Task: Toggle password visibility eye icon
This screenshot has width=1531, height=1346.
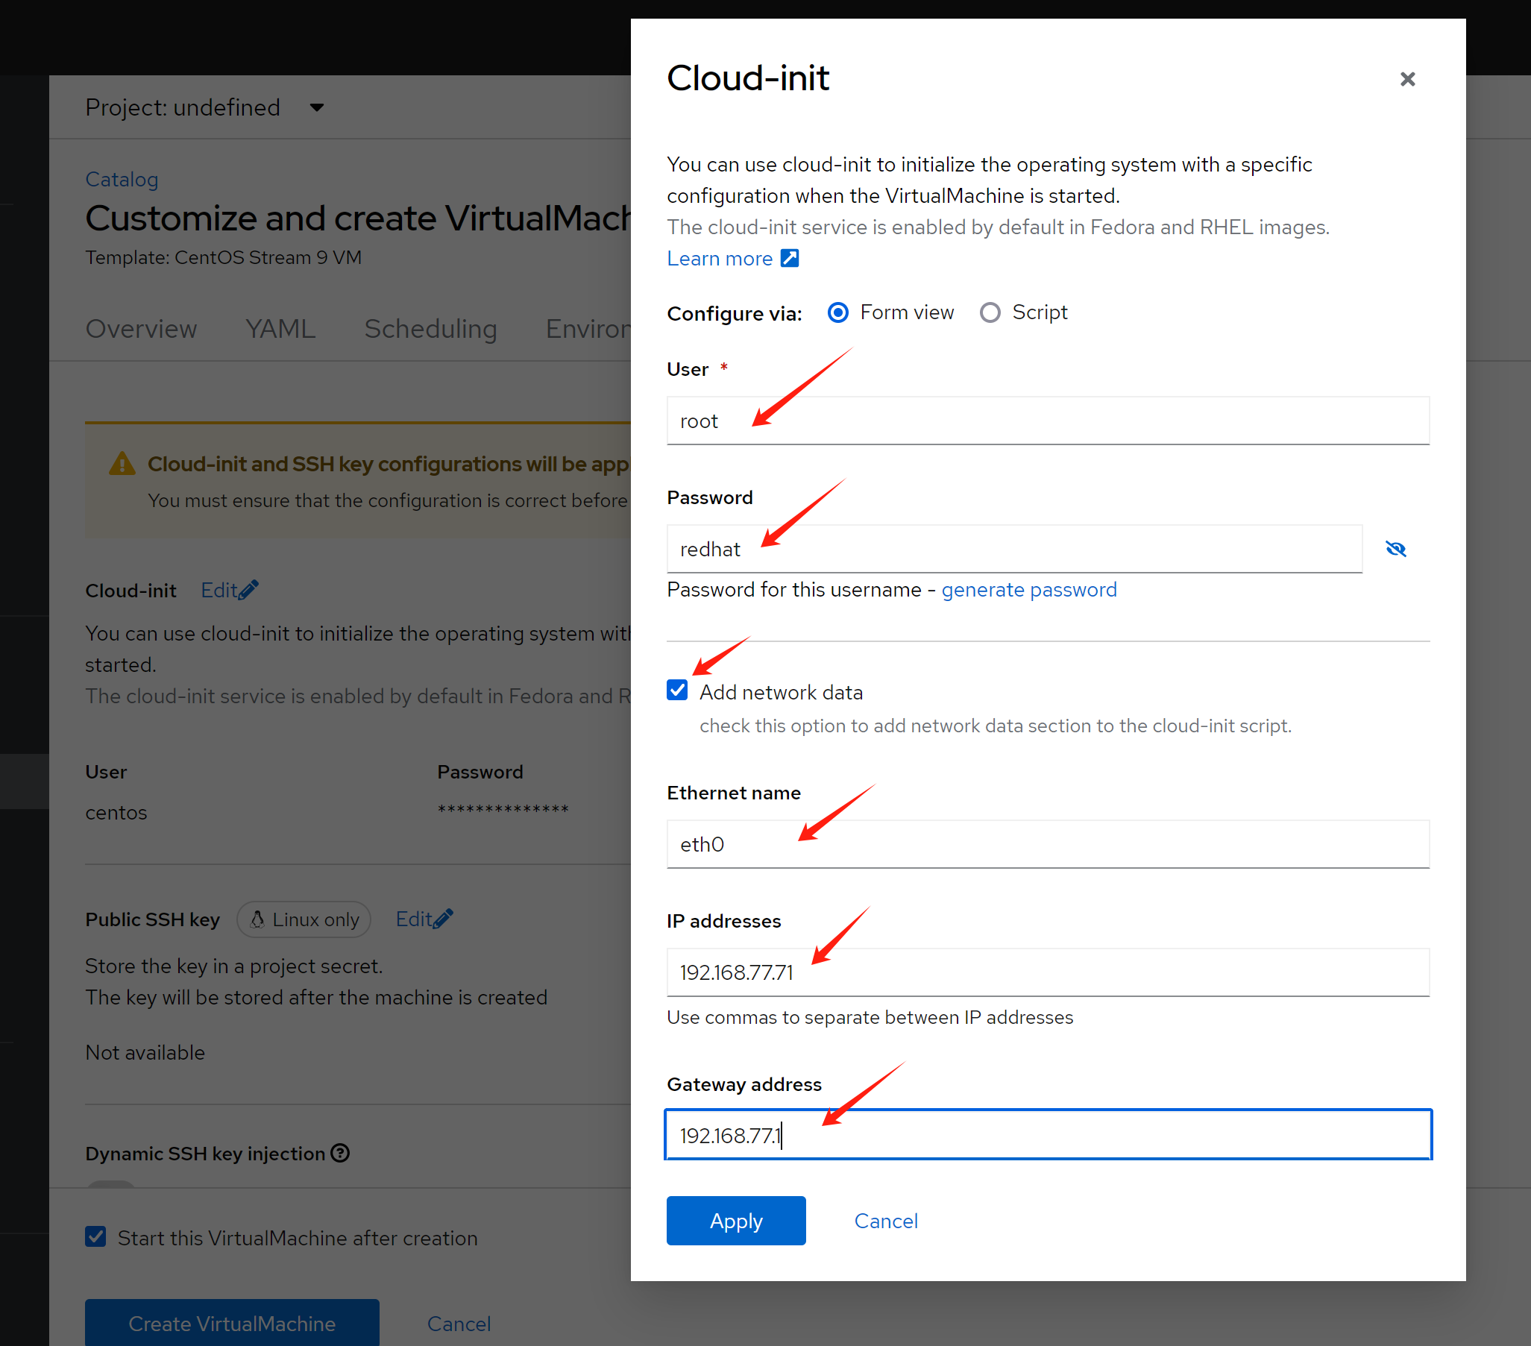Action: [x=1395, y=549]
